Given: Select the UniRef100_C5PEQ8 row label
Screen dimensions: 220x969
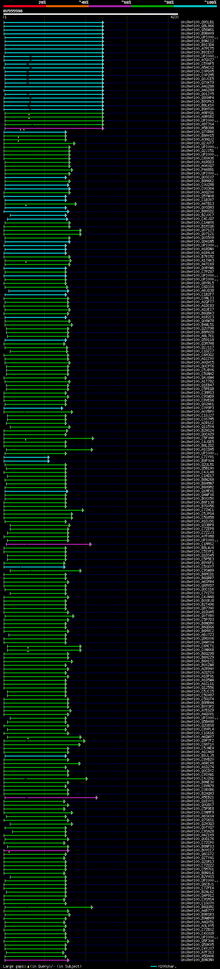Looking at the screenshot, I should (197, 388).
